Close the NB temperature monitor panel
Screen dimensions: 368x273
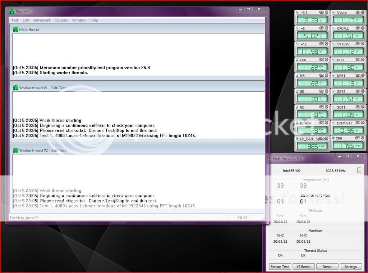326,107
